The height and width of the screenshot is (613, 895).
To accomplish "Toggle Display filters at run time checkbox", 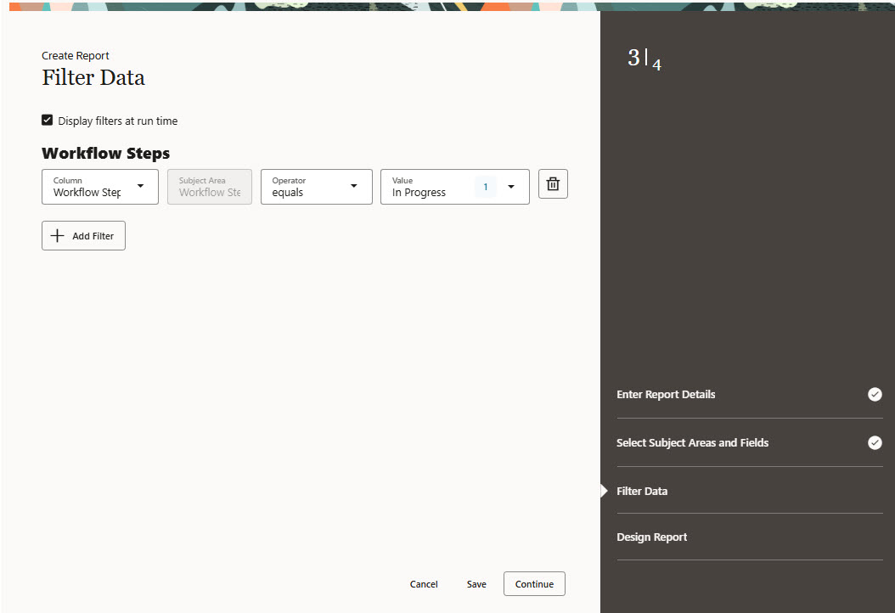I will point(48,121).
